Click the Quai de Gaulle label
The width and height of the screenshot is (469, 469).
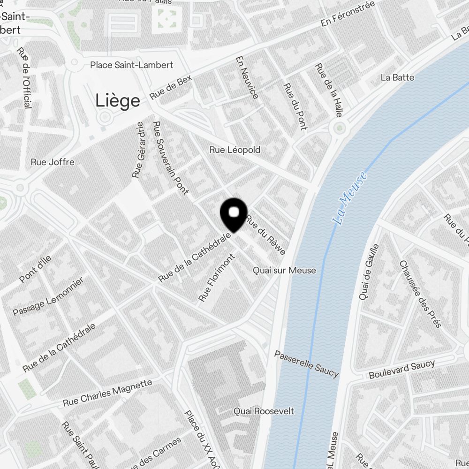(369, 272)
